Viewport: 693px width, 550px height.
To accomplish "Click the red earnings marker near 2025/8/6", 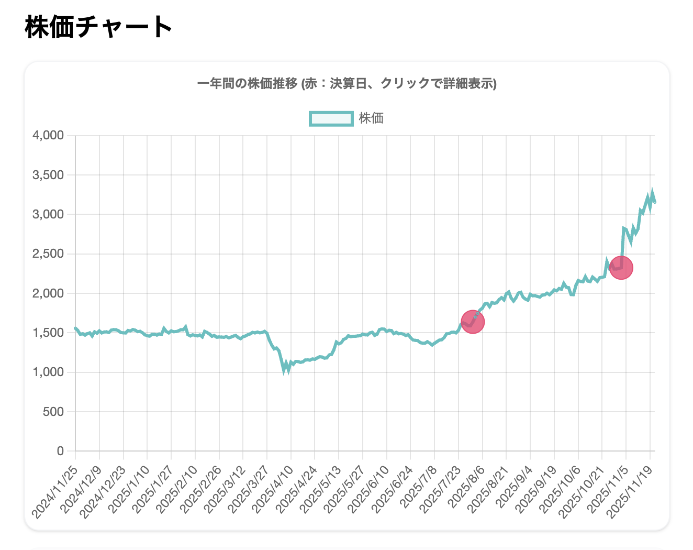I will (x=473, y=322).
